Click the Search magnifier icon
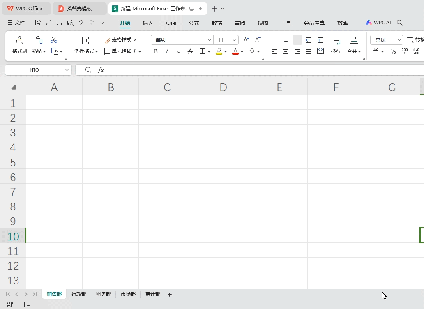This screenshot has height=309, width=424. click(x=400, y=23)
